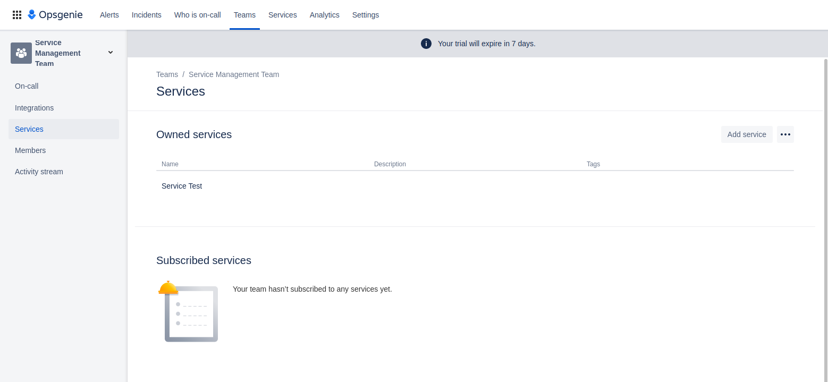Open Members in the sidebar

64,150
